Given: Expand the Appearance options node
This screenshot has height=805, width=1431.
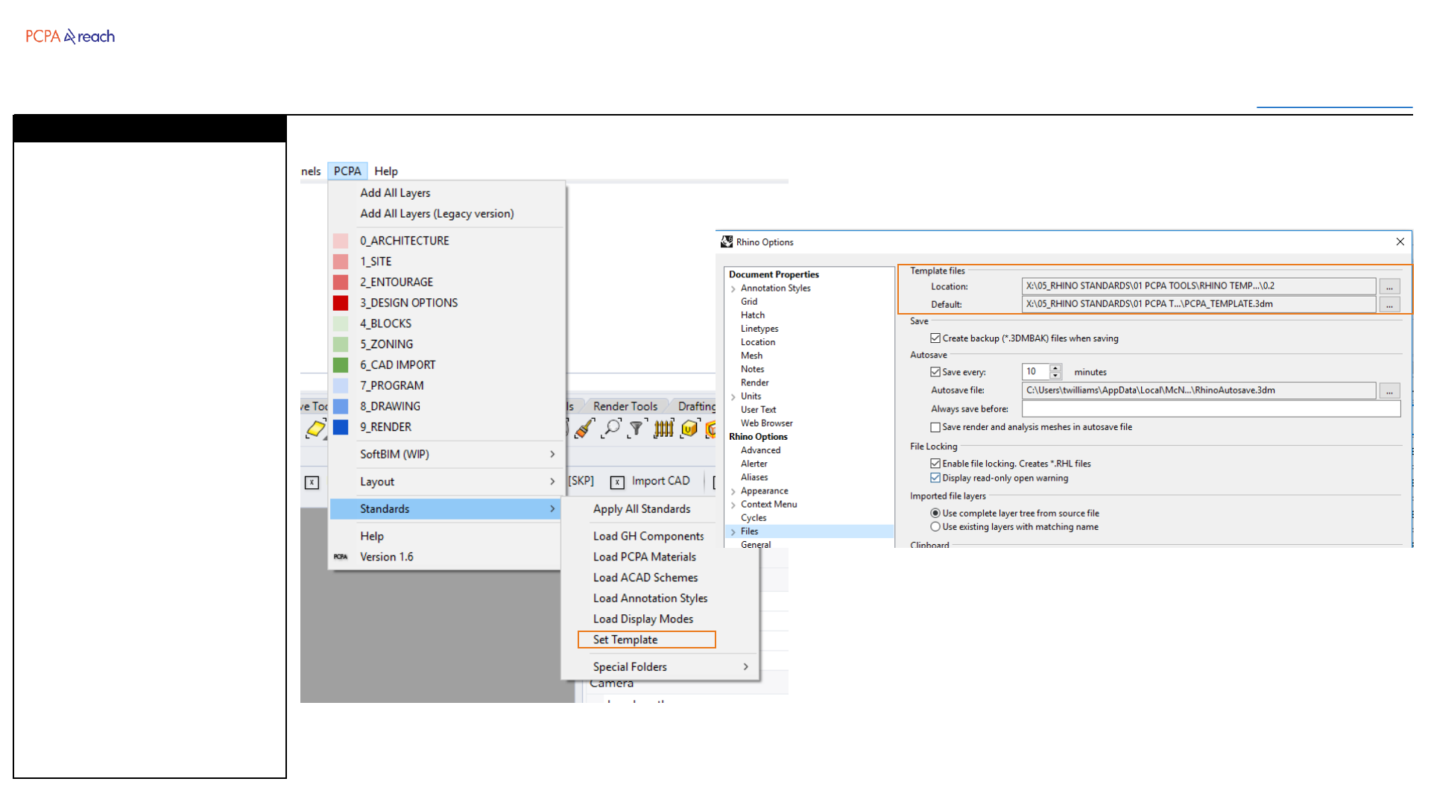Looking at the screenshot, I should pos(733,491).
